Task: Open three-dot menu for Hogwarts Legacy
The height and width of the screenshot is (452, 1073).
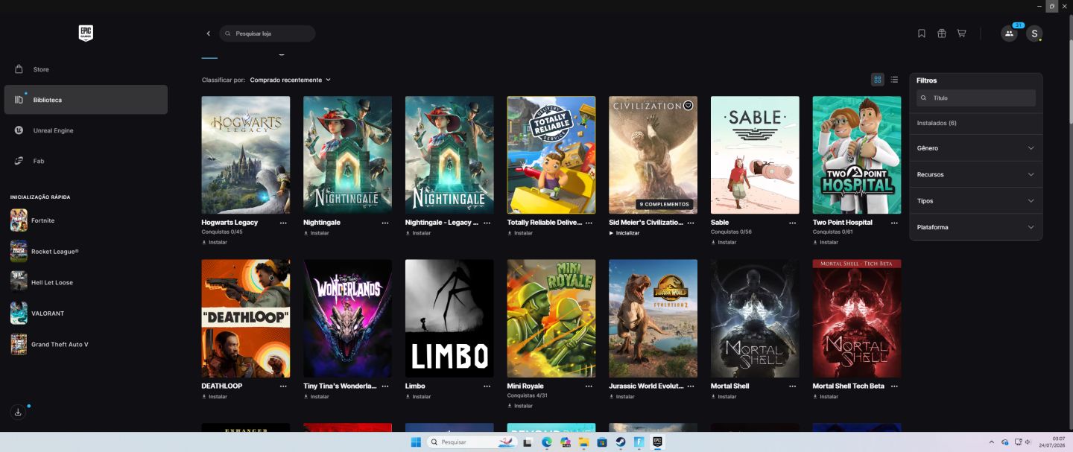Action: [x=283, y=223]
